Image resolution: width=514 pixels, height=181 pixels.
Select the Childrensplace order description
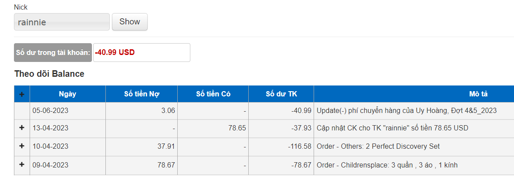[387, 165]
